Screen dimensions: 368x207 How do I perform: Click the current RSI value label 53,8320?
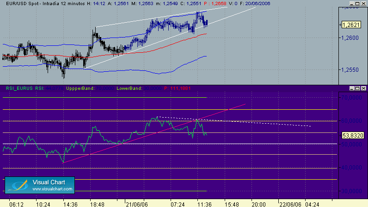(353, 135)
